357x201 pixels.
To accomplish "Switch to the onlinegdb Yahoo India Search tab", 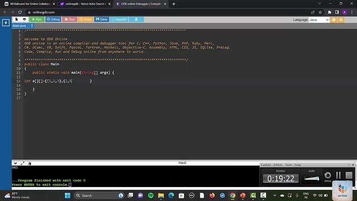I will (x=85, y=4).
